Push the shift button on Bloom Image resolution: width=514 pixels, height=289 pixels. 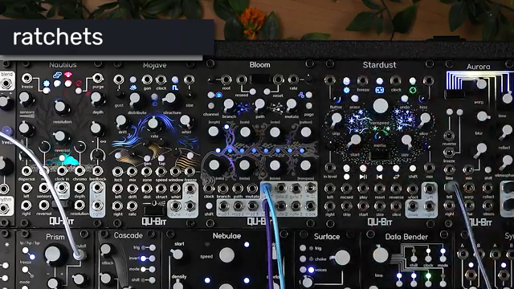pyautogui.click(x=209, y=206)
